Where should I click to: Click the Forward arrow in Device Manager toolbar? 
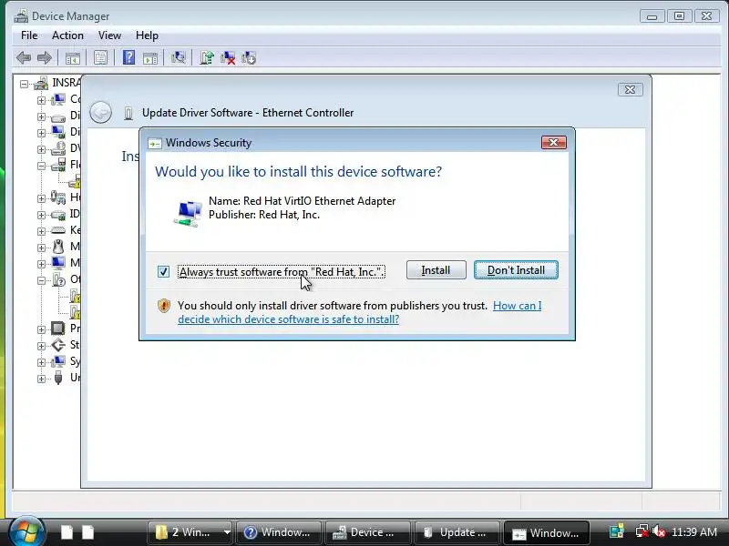(x=44, y=58)
